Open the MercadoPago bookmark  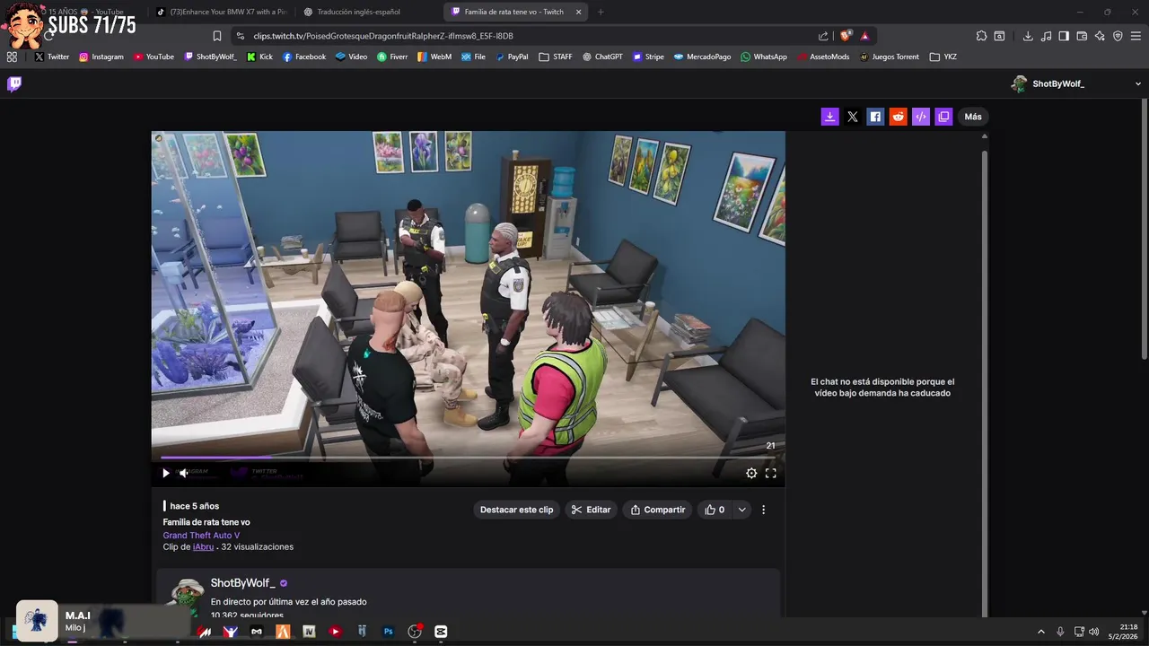click(703, 57)
